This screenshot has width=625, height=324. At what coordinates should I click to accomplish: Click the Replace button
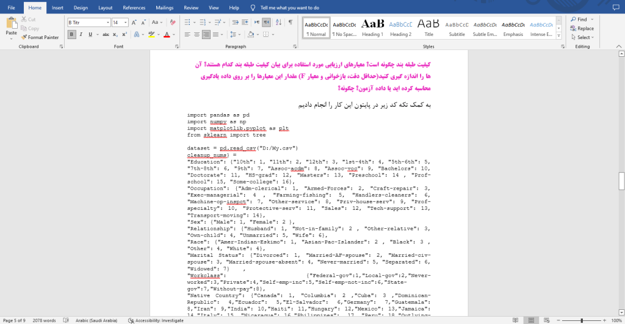coord(582,28)
